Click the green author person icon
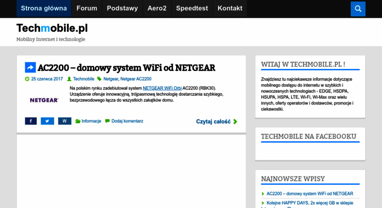 [69, 79]
